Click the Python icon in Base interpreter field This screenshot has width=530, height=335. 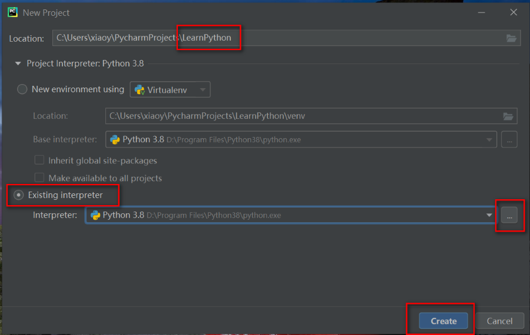[115, 140]
